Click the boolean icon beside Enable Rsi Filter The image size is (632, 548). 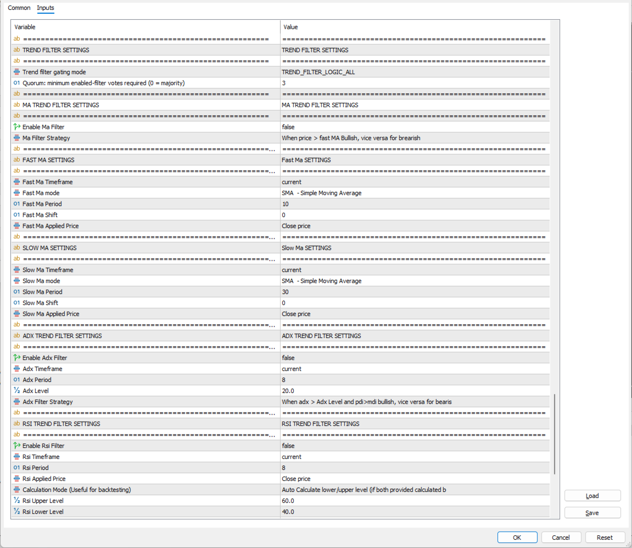point(16,446)
